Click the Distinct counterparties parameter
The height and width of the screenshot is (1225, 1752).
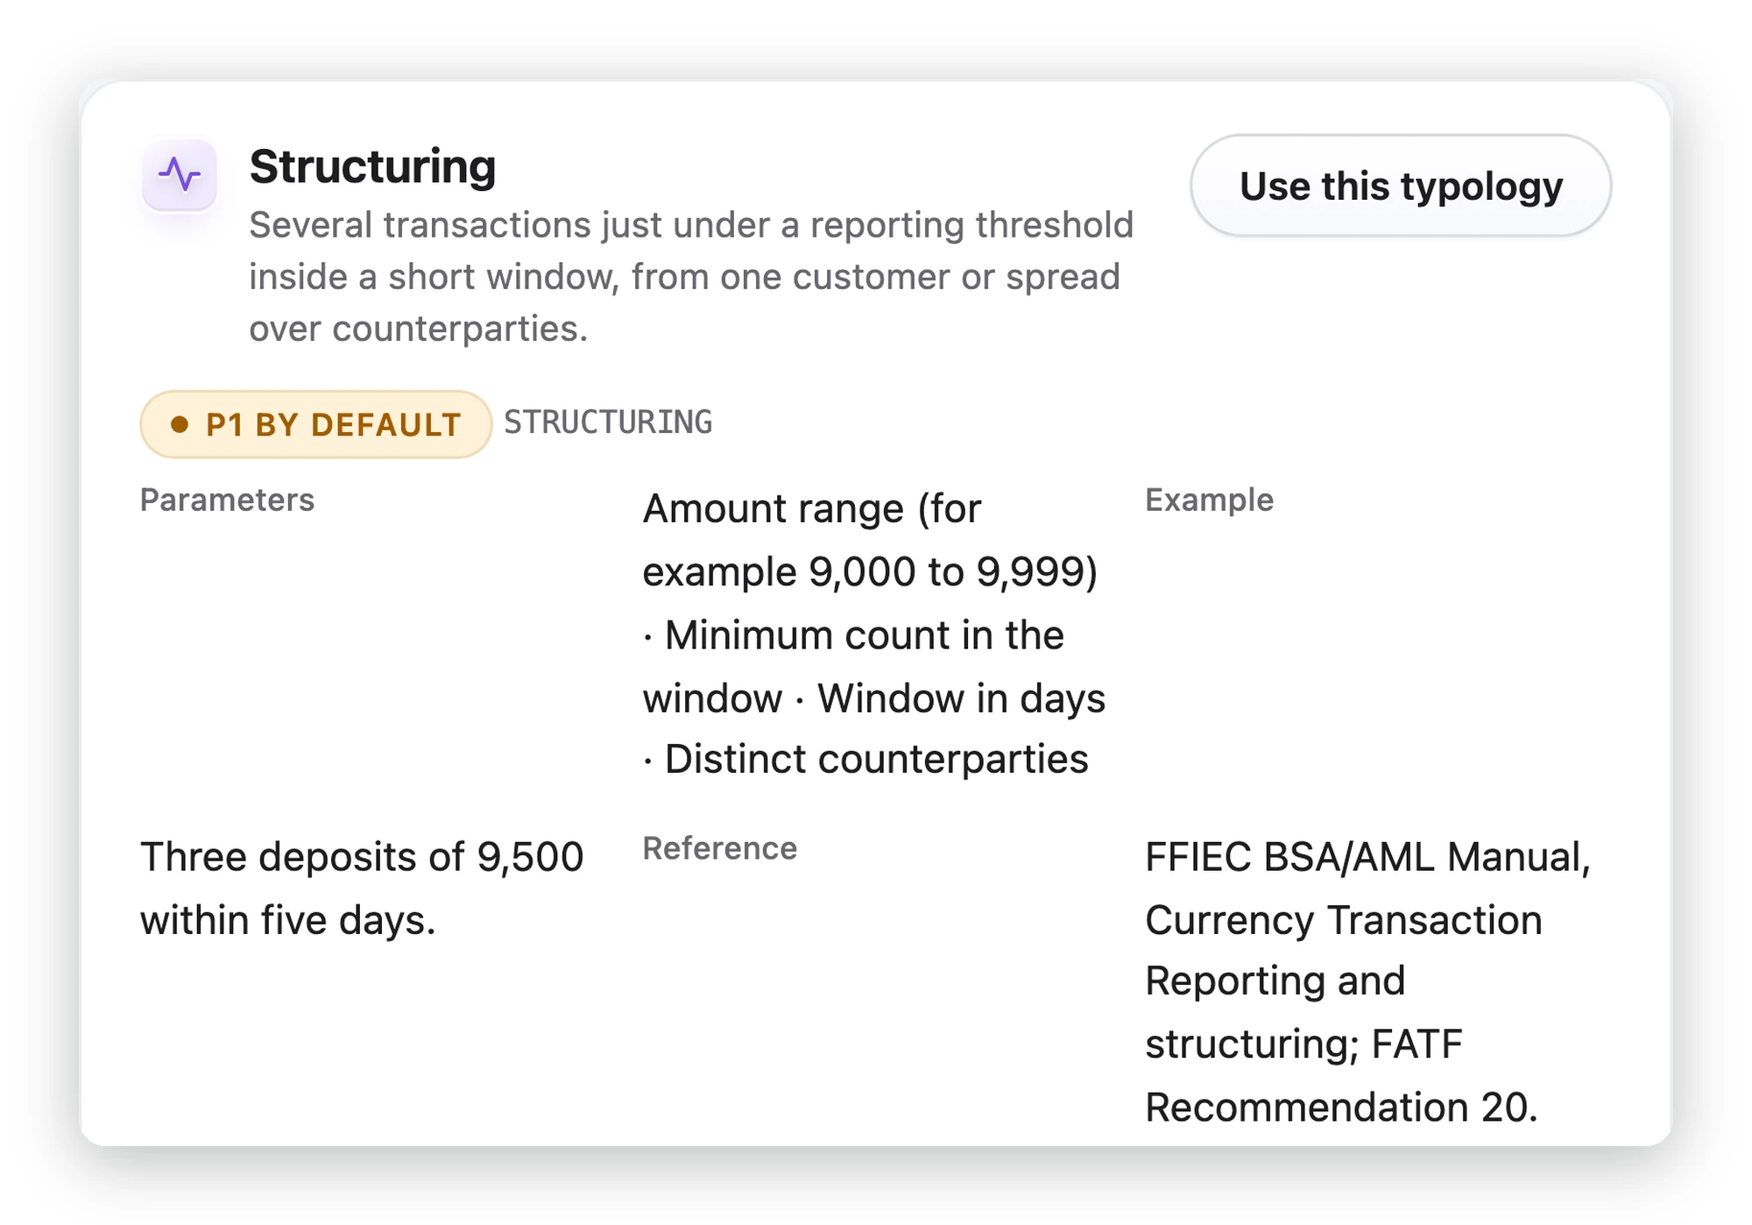tap(876, 760)
